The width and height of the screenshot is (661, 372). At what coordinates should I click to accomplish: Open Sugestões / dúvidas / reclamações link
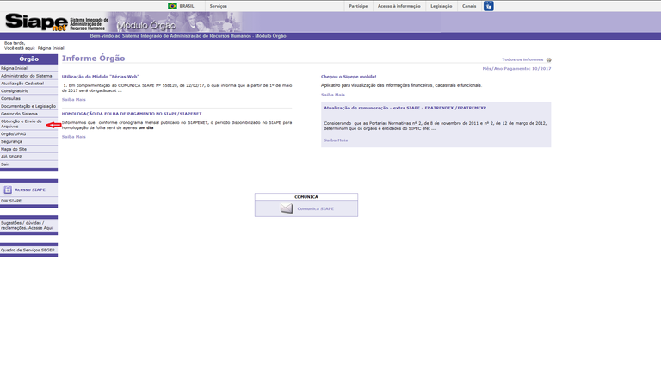[27, 226]
